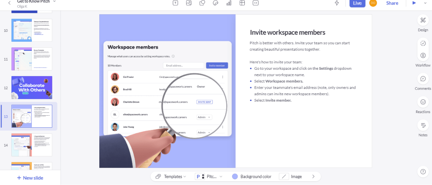Insert a chart from top toolbar
The width and height of the screenshot is (432, 185).
click(229, 3)
